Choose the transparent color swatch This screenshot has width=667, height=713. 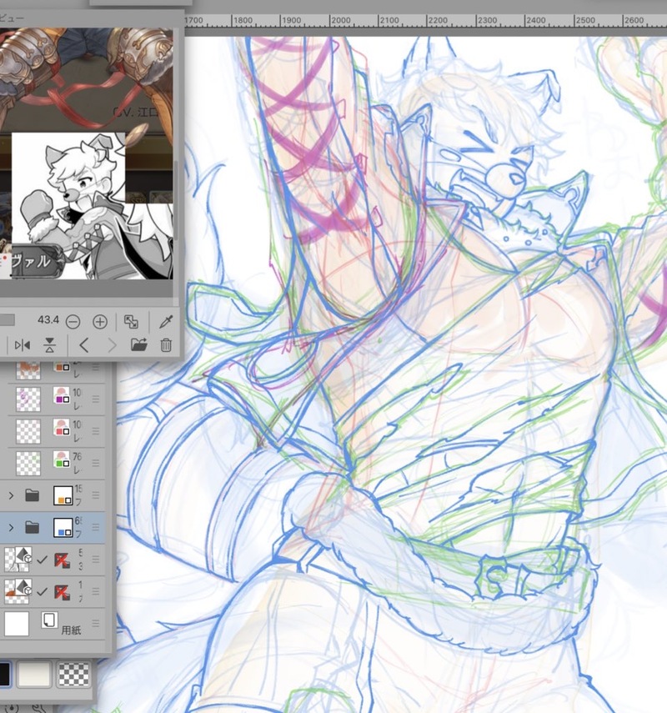pyautogui.click(x=73, y=674)
